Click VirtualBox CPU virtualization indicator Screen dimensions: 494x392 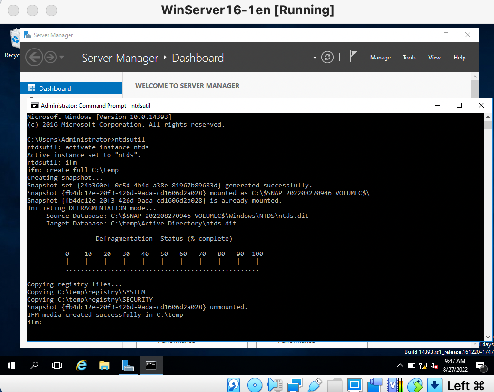tap(395, 385)
